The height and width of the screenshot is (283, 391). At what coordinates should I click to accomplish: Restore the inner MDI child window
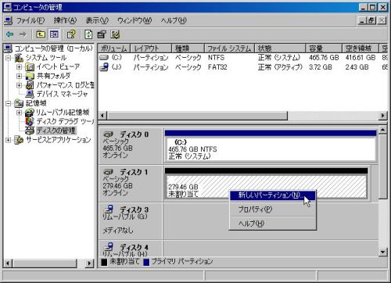[x=371, y=20]
